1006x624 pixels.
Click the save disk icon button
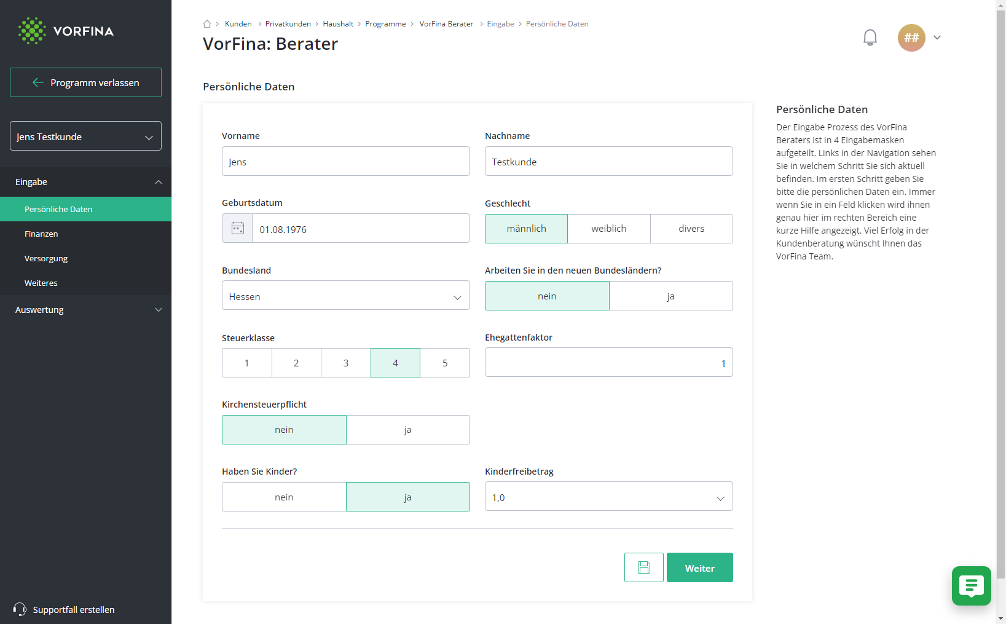coord(643,567)
